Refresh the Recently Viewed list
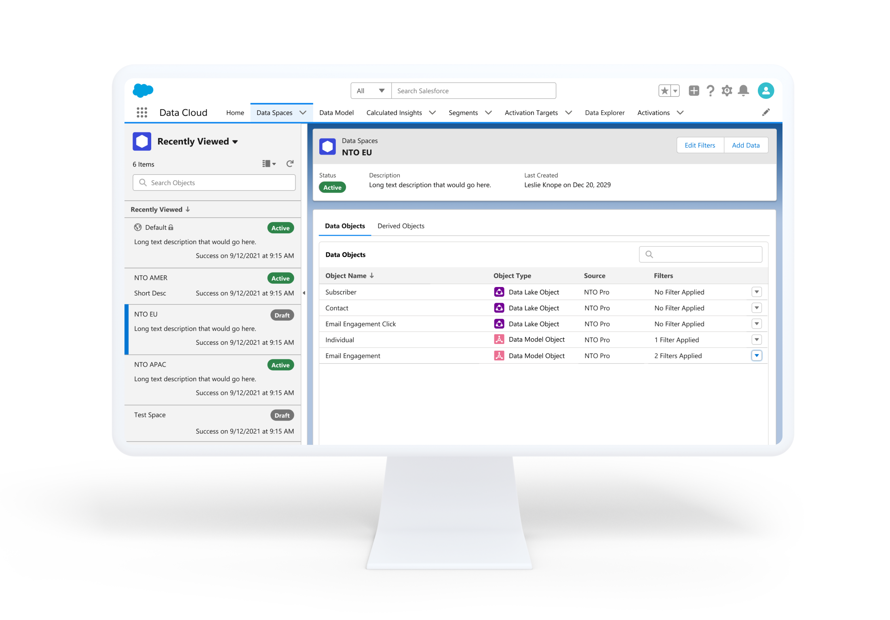 click(290, 164)
